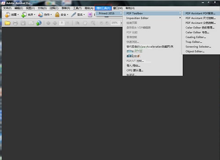Open dropdown arrow next to 签名
Screen dimensions: 220x160
click(84, 15)
